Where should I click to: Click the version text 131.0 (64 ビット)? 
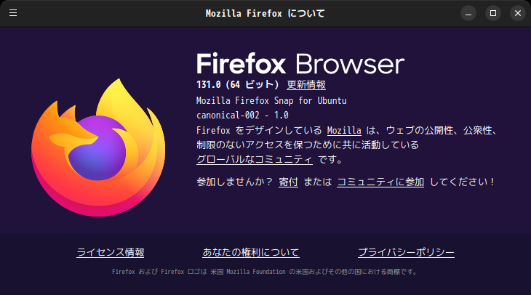pos(238,84)
